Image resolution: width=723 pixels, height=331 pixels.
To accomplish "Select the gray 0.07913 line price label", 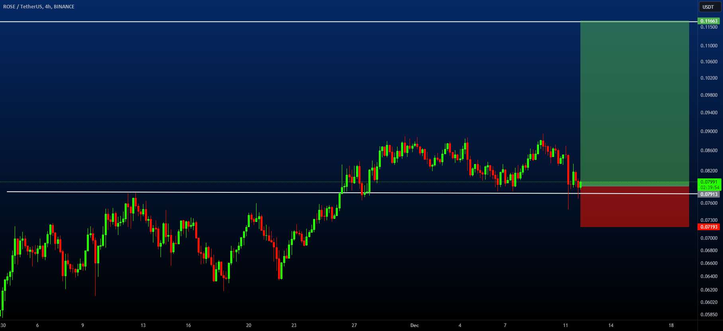I will pos(709,194).
